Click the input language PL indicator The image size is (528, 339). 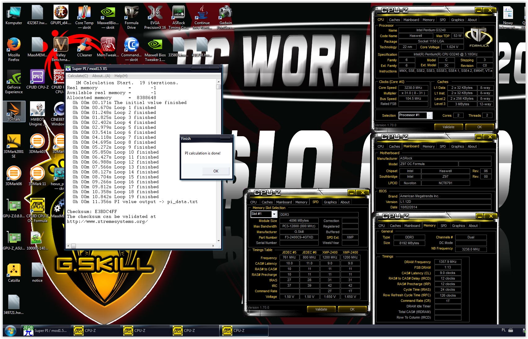click(504, 330)
